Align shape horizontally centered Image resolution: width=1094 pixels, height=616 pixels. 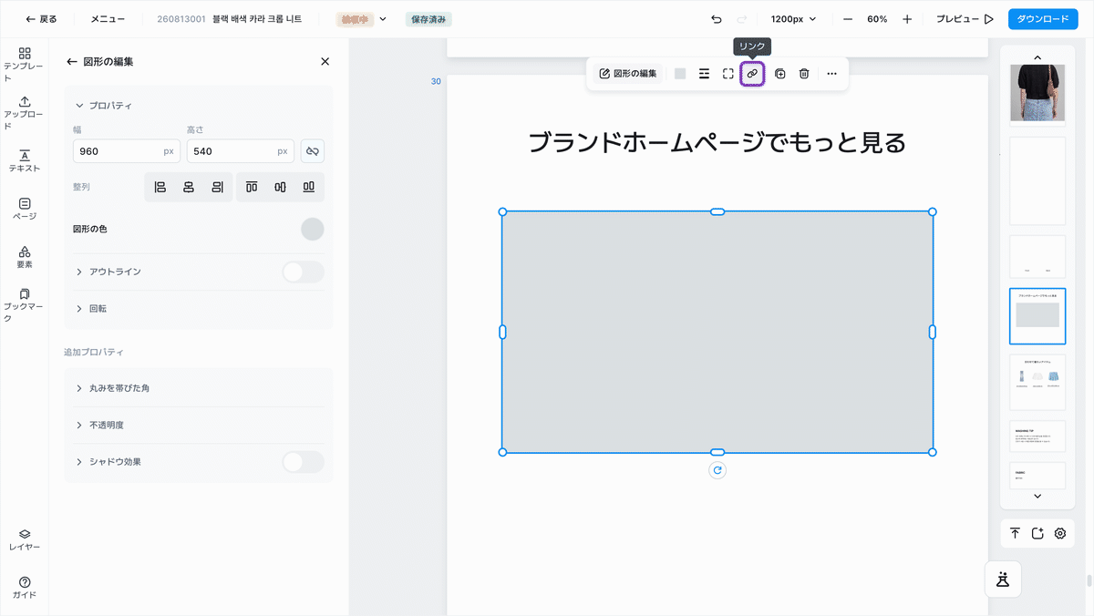[x=189, y=187]
